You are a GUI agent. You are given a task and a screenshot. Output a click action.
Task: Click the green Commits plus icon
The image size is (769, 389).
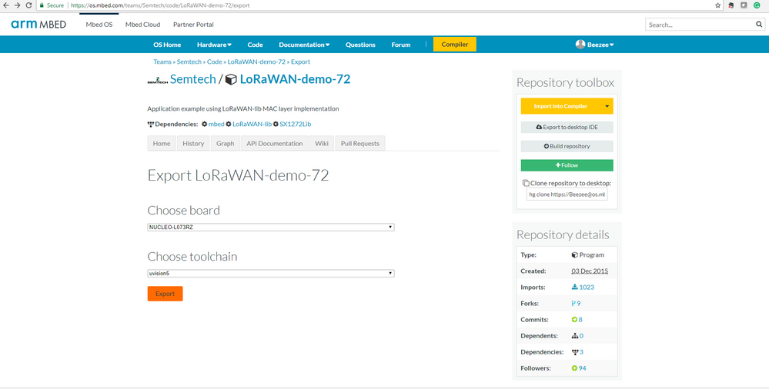574,320
